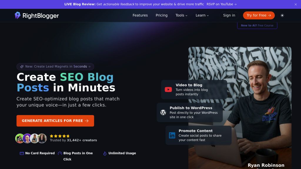The height and width of the screenshot is (169, 301).
Task: Click the first creator avatar
Action: point(20,138)
